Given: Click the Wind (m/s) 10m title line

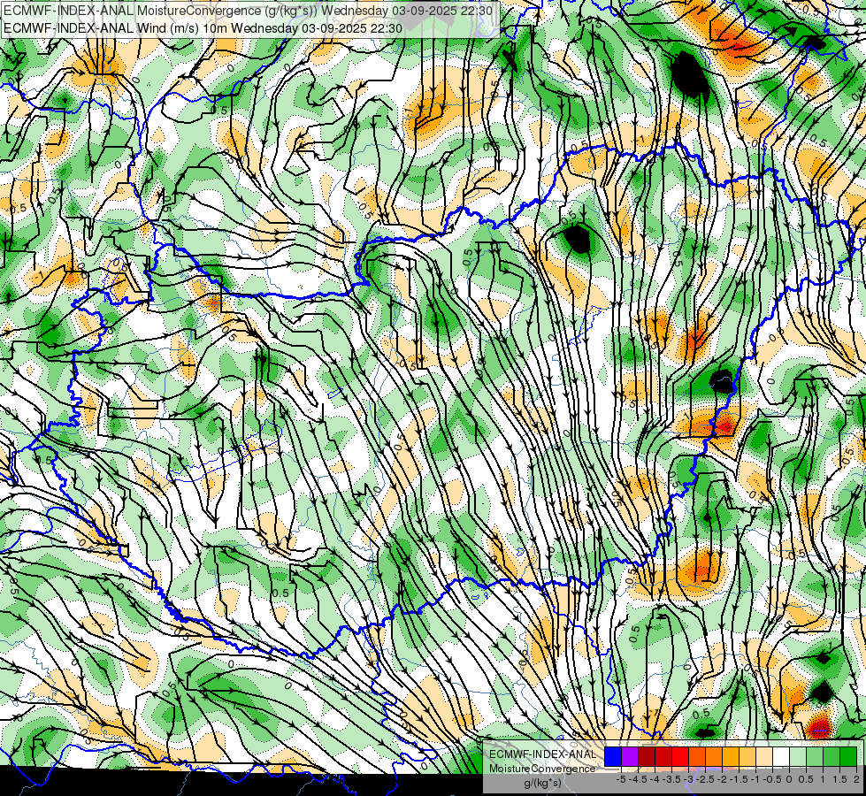Looking at the screenshot, I should (x=203, y=27).
